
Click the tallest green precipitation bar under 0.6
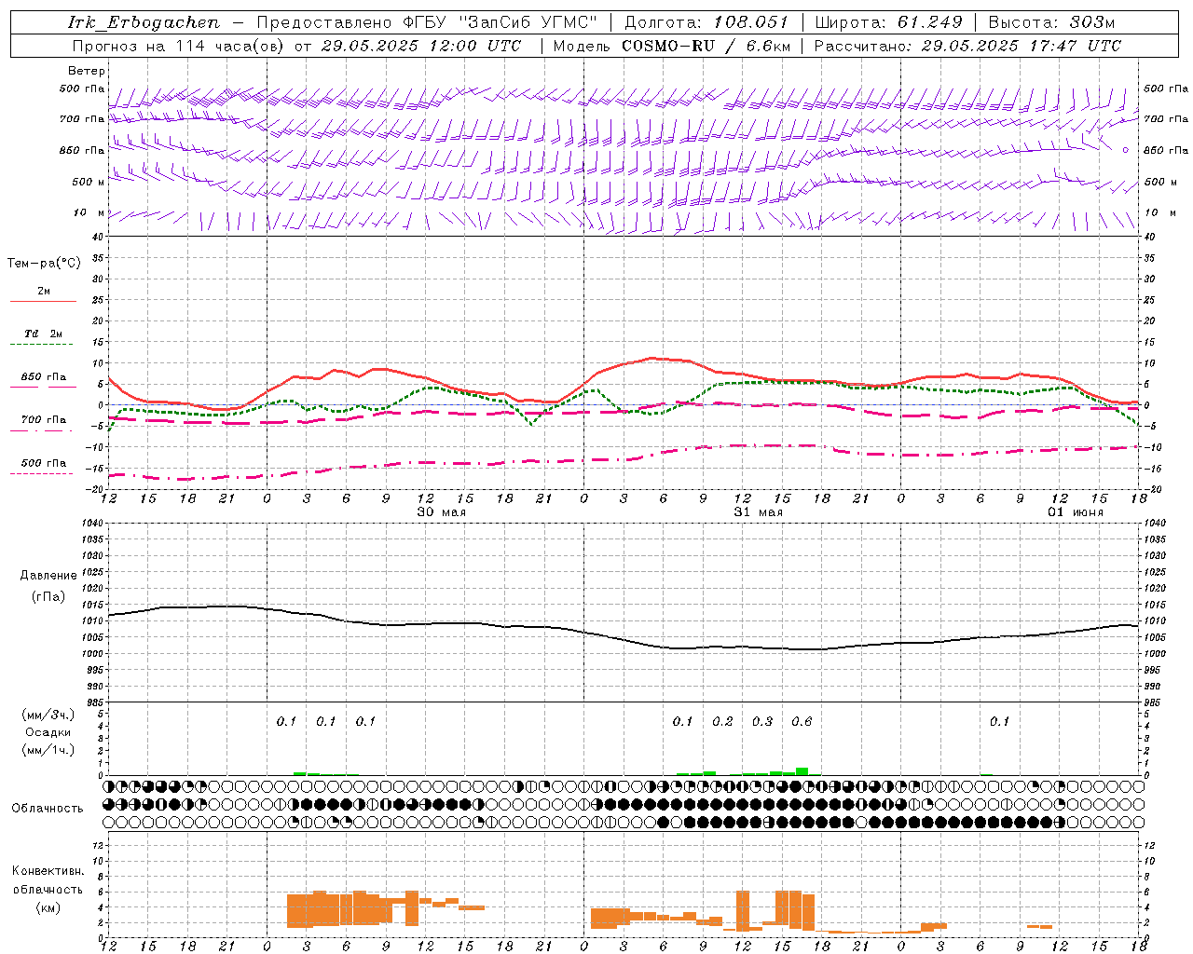802,771
